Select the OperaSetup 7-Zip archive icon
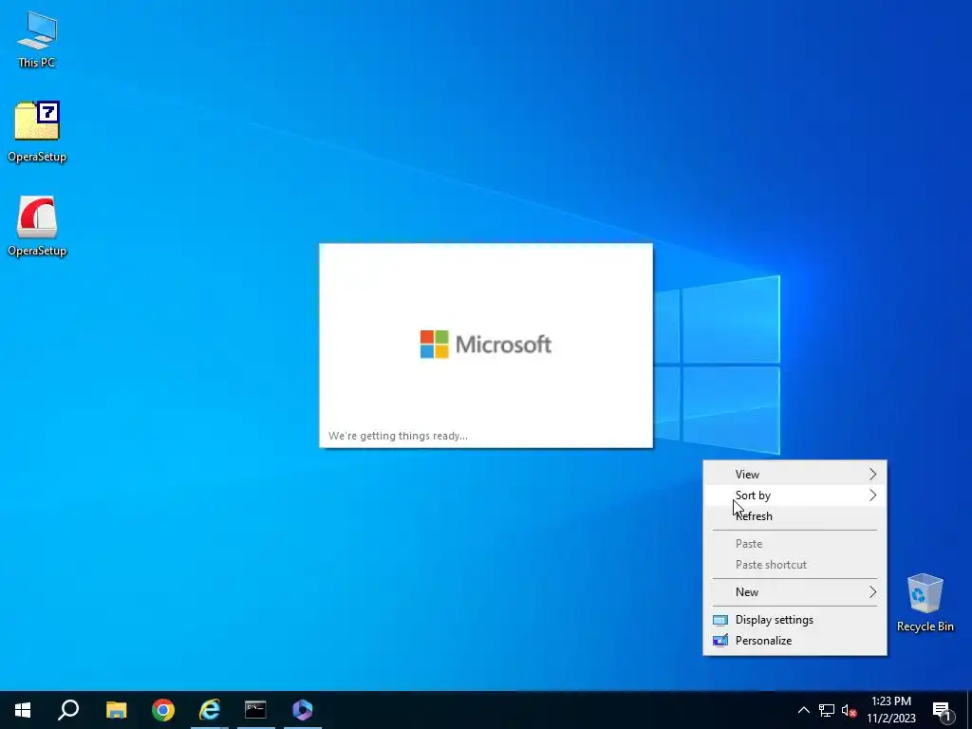Viewport: 972px width, 729px height. tap(37, 131)
